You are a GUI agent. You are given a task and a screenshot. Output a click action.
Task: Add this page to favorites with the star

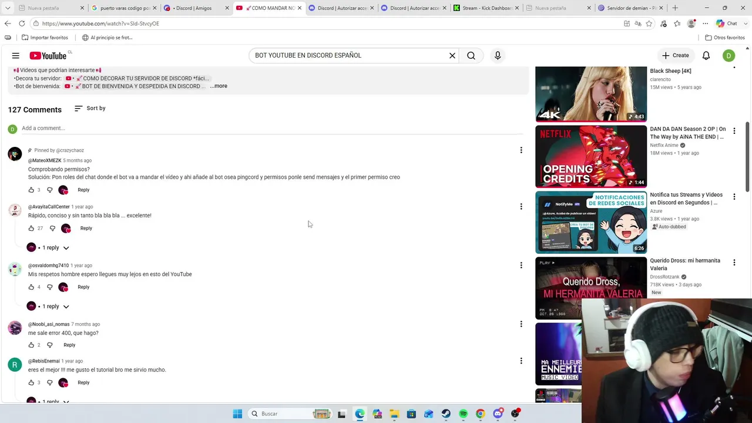[x=649, y=23]
